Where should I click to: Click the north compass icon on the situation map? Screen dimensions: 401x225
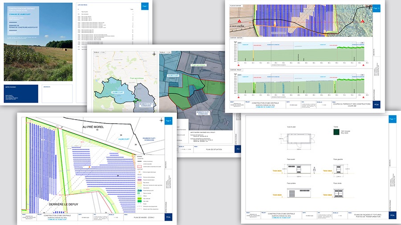pyautogui.click(x=154, y=54)
